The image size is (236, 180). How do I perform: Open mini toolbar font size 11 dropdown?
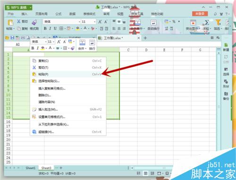coord(54,42)
